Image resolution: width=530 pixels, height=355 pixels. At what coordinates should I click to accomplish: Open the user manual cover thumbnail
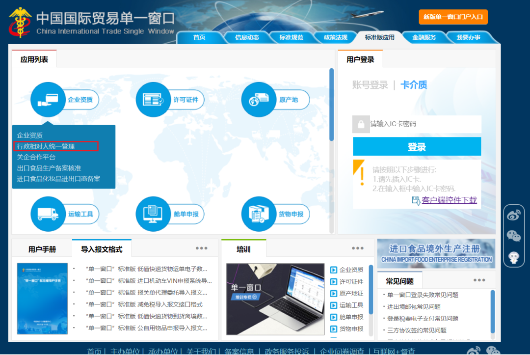[x=42, y=299]
